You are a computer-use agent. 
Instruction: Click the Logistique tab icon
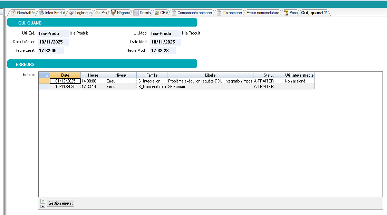[x=71, y=13]
